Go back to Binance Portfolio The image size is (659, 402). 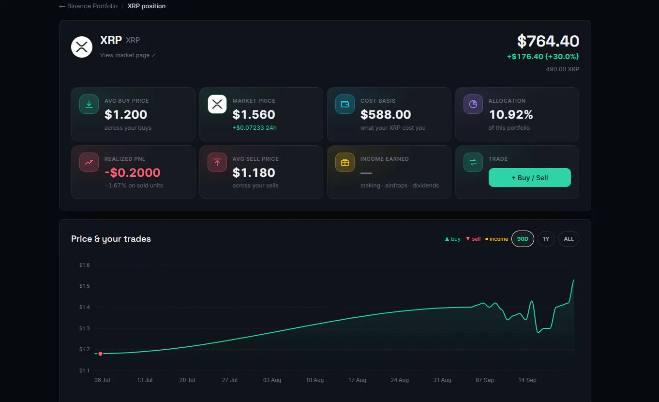click(88, 6)
